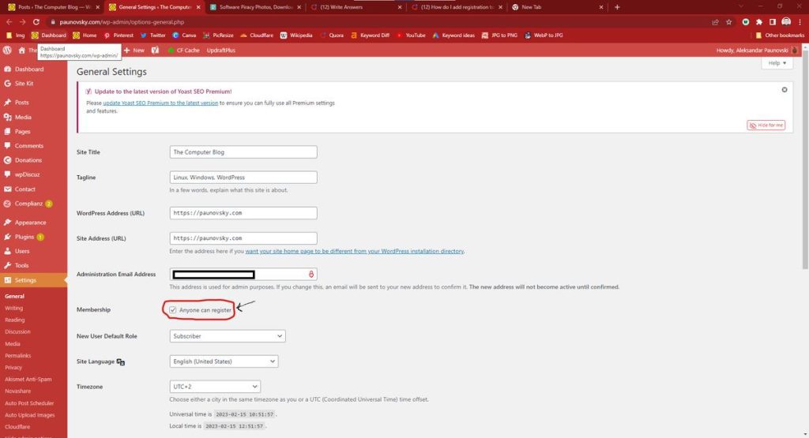809x438 pixels.
Task: Open the Media library sidebar item
Action: pyautogui.click(x=23, y=117)
